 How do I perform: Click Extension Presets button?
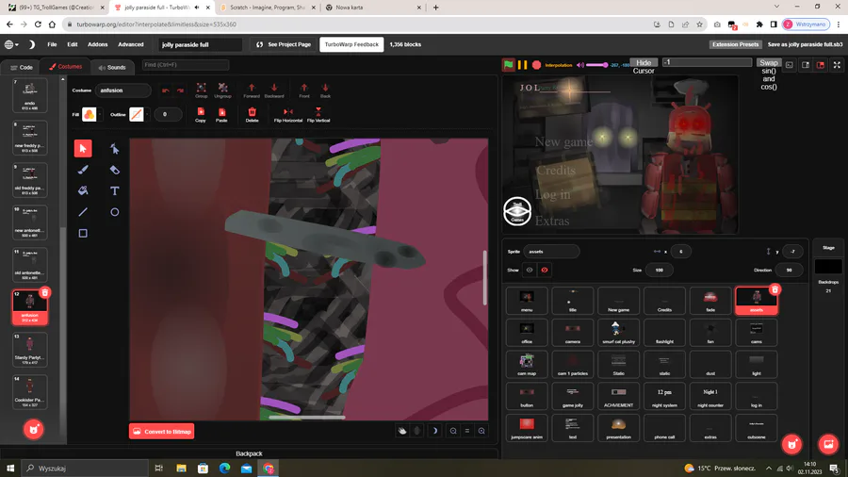coord(736,44)
